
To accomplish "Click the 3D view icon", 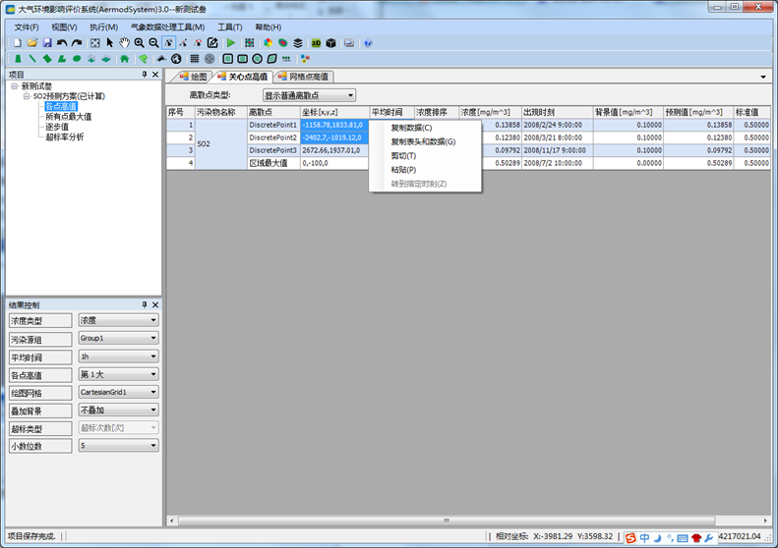I will 316,43.
